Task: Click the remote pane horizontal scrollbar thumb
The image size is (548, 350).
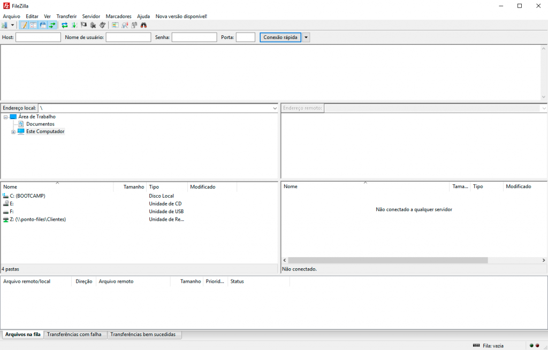Action: click(x=388, y=260)
